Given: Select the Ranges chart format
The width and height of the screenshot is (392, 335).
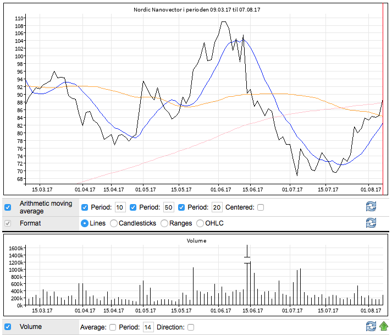Looking at the screenshot, I should [164, 223].
